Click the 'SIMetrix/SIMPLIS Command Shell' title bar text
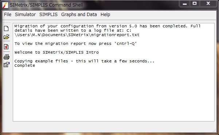This screenshot has height=135, width=219. click(46, 5)
